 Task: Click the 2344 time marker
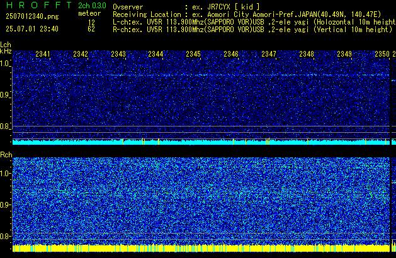pyautogui.click(x=156, y=54)
